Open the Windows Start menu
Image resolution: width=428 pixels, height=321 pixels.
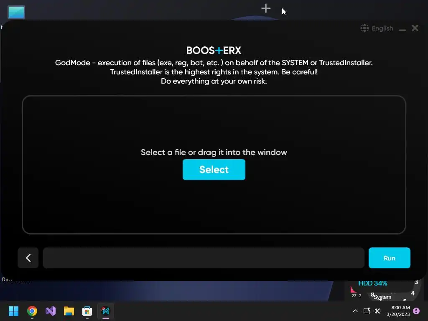click(x=13, y=311)
